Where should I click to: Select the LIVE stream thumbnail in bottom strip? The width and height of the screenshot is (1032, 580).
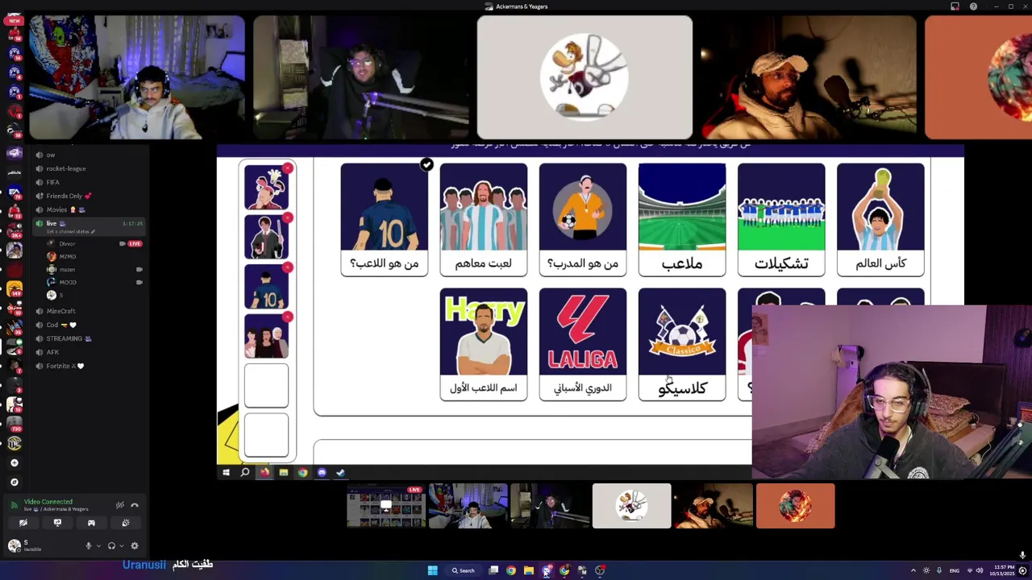386,506
